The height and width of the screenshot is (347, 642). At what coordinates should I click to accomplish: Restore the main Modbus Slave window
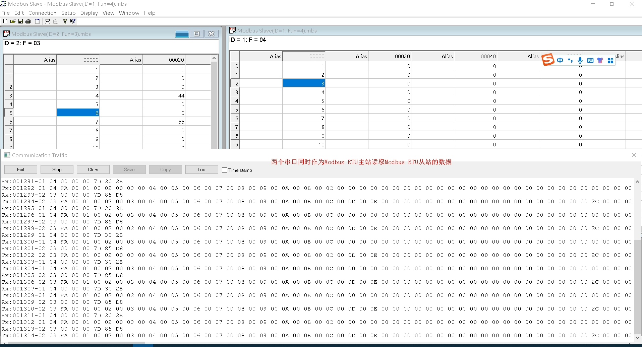(x=612, y=4)
